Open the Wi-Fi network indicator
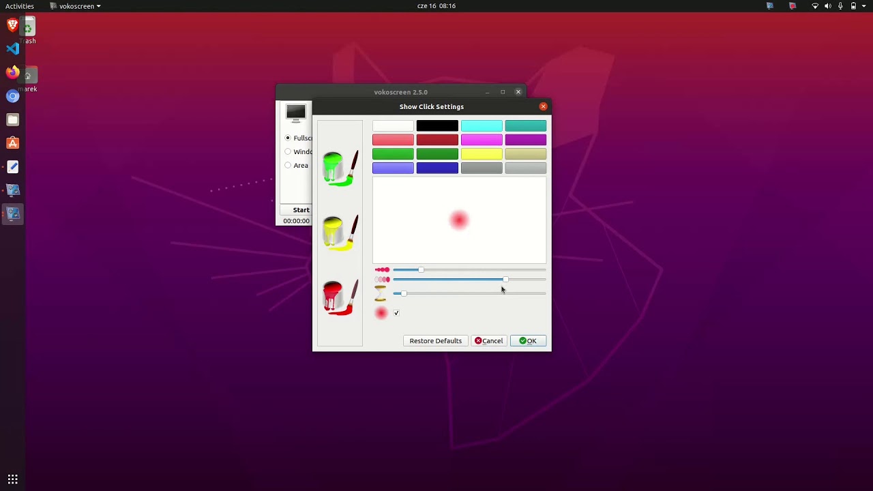Viewport: 873px width, 491px height. [x=815, y=5]
